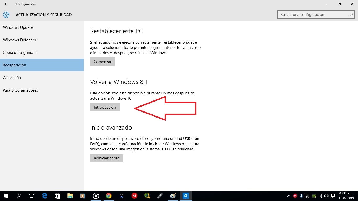The width and height of the screenshot is (358, 201).
Task: Click the Comenzar button
Action: (102, 62)
